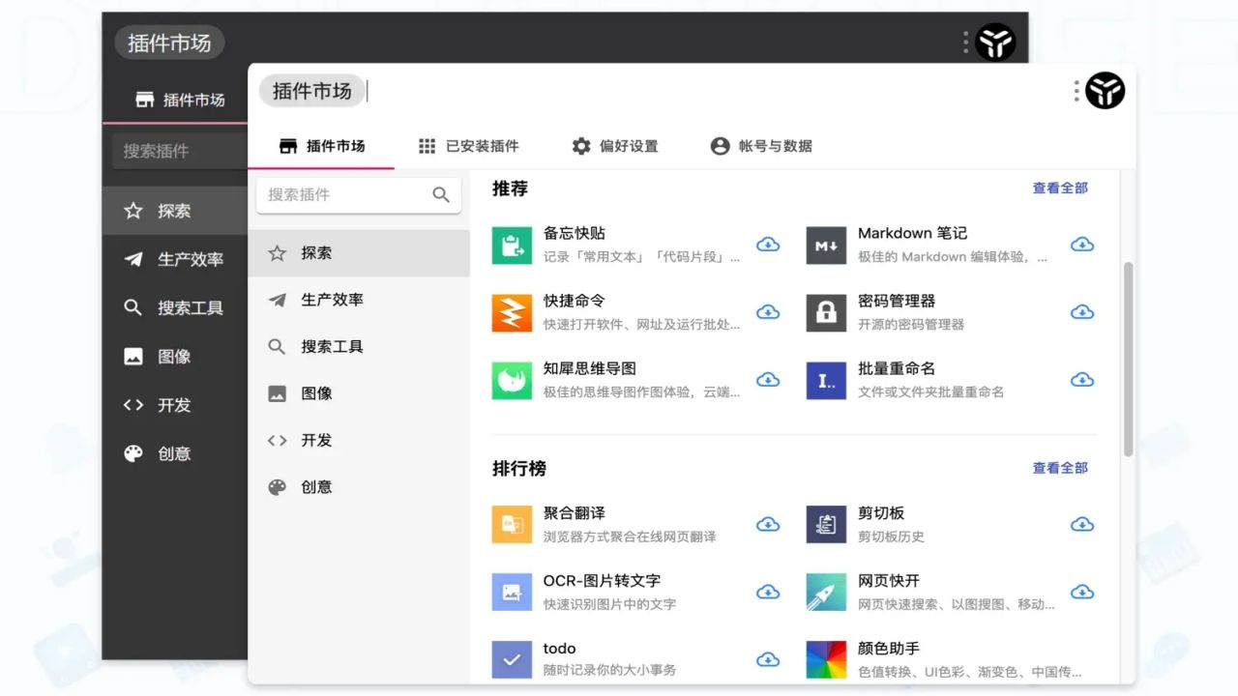
Task: Select the Markdown 笔记 plugin icon
Action: click(826, 245)
